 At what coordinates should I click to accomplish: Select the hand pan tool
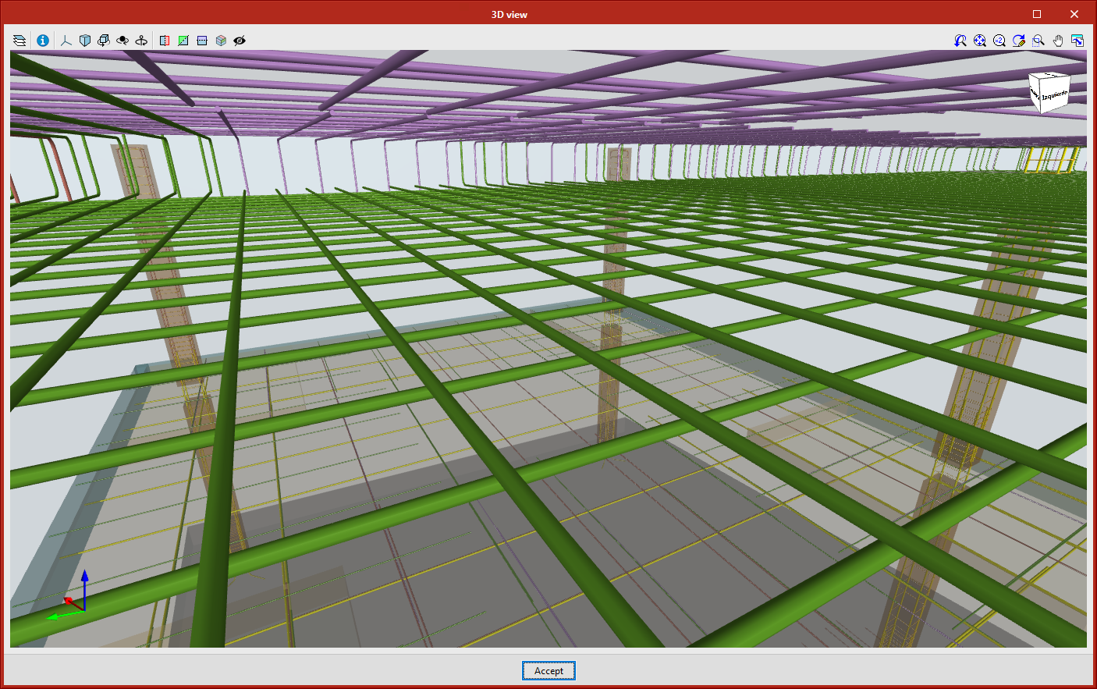(1058, 41)
